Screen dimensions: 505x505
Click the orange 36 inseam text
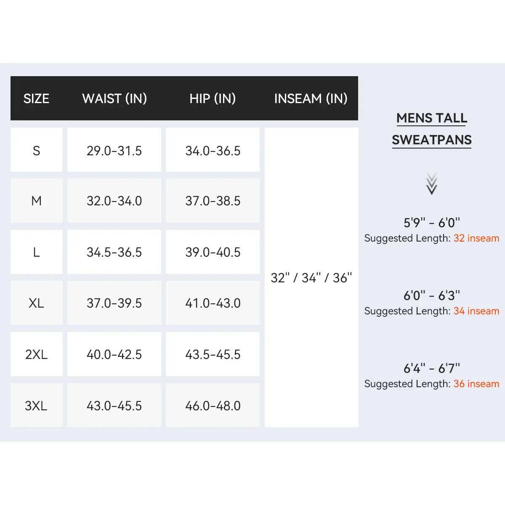click(476, 384)
